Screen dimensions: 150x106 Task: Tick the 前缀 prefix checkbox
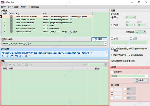click(112, 38)
